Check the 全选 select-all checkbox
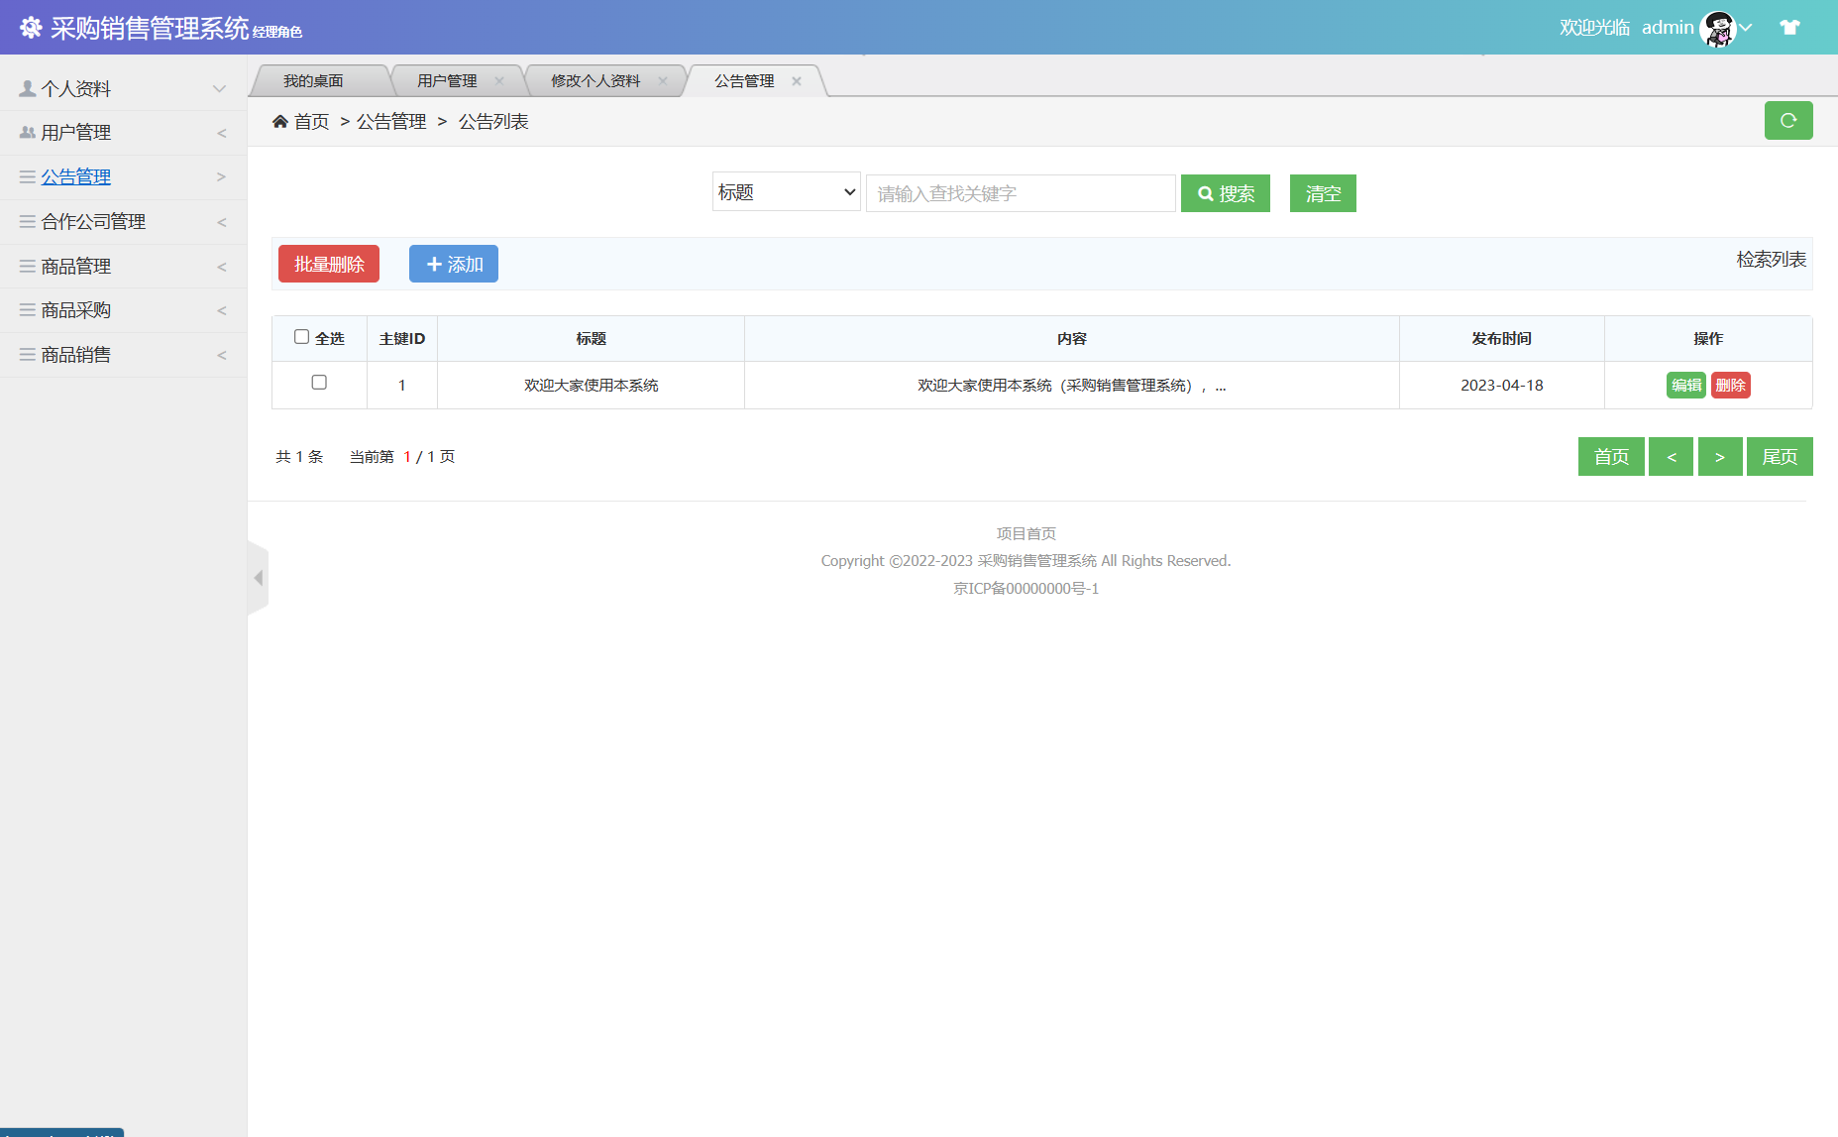 pos(301,337)
